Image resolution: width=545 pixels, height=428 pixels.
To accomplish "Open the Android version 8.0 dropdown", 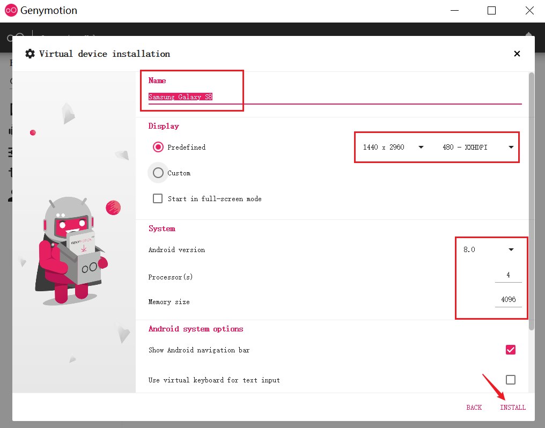I will coord(488,250).
